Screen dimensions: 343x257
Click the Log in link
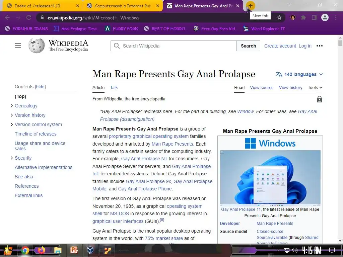pyautogui.click(x=305, y=46)
